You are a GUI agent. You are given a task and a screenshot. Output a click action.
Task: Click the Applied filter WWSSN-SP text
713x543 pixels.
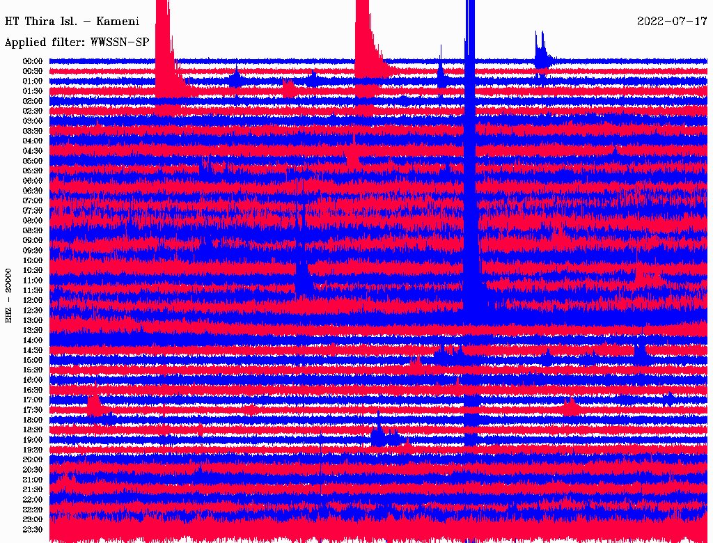point(77,42)
